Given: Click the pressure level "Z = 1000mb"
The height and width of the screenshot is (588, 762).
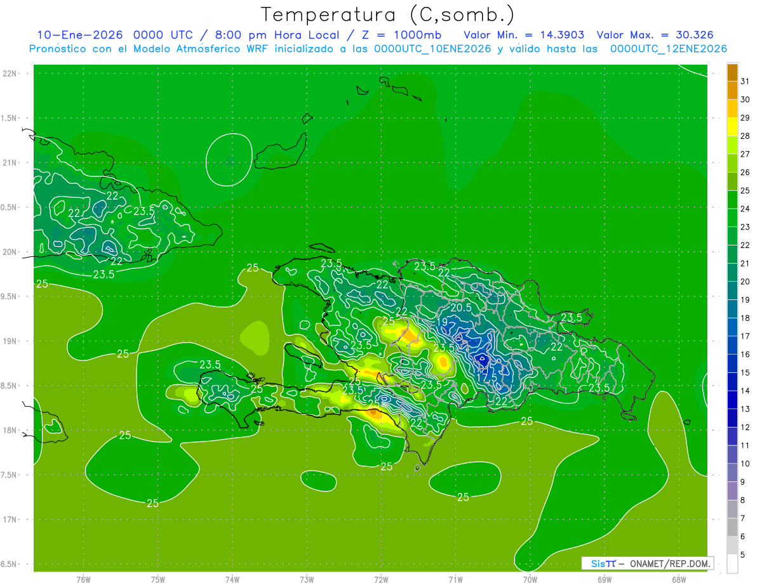Looking at the screenshot, I should coord(403,35).
